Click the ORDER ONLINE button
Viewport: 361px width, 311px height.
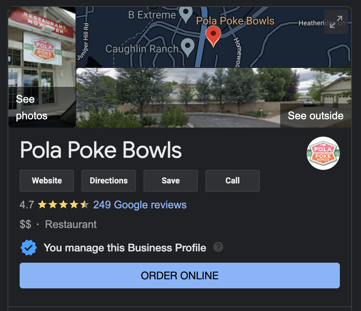(x=180, y=276)
